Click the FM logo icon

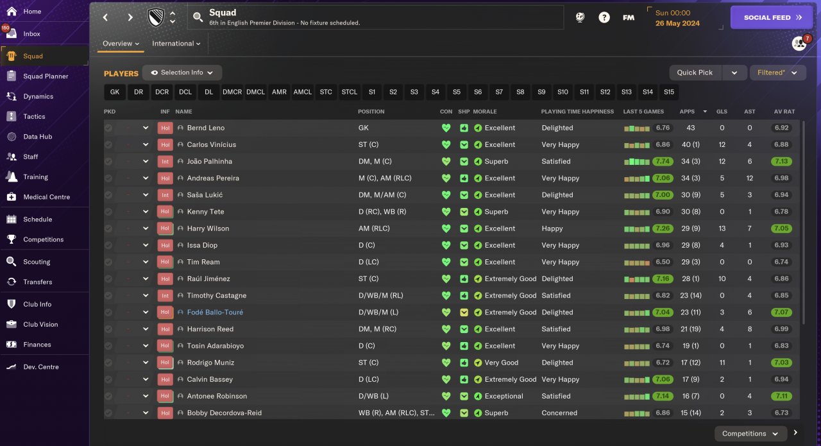coord(629,17)
